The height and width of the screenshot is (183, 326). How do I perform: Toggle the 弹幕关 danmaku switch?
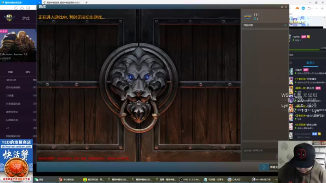[x=274, y=167]
